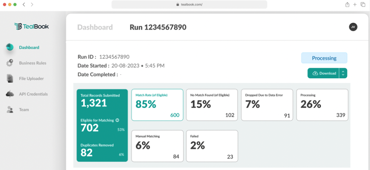Click the Dashboard breadcrumb in header
The height and width of the screenshot is (170, 370).
point(95,27)
